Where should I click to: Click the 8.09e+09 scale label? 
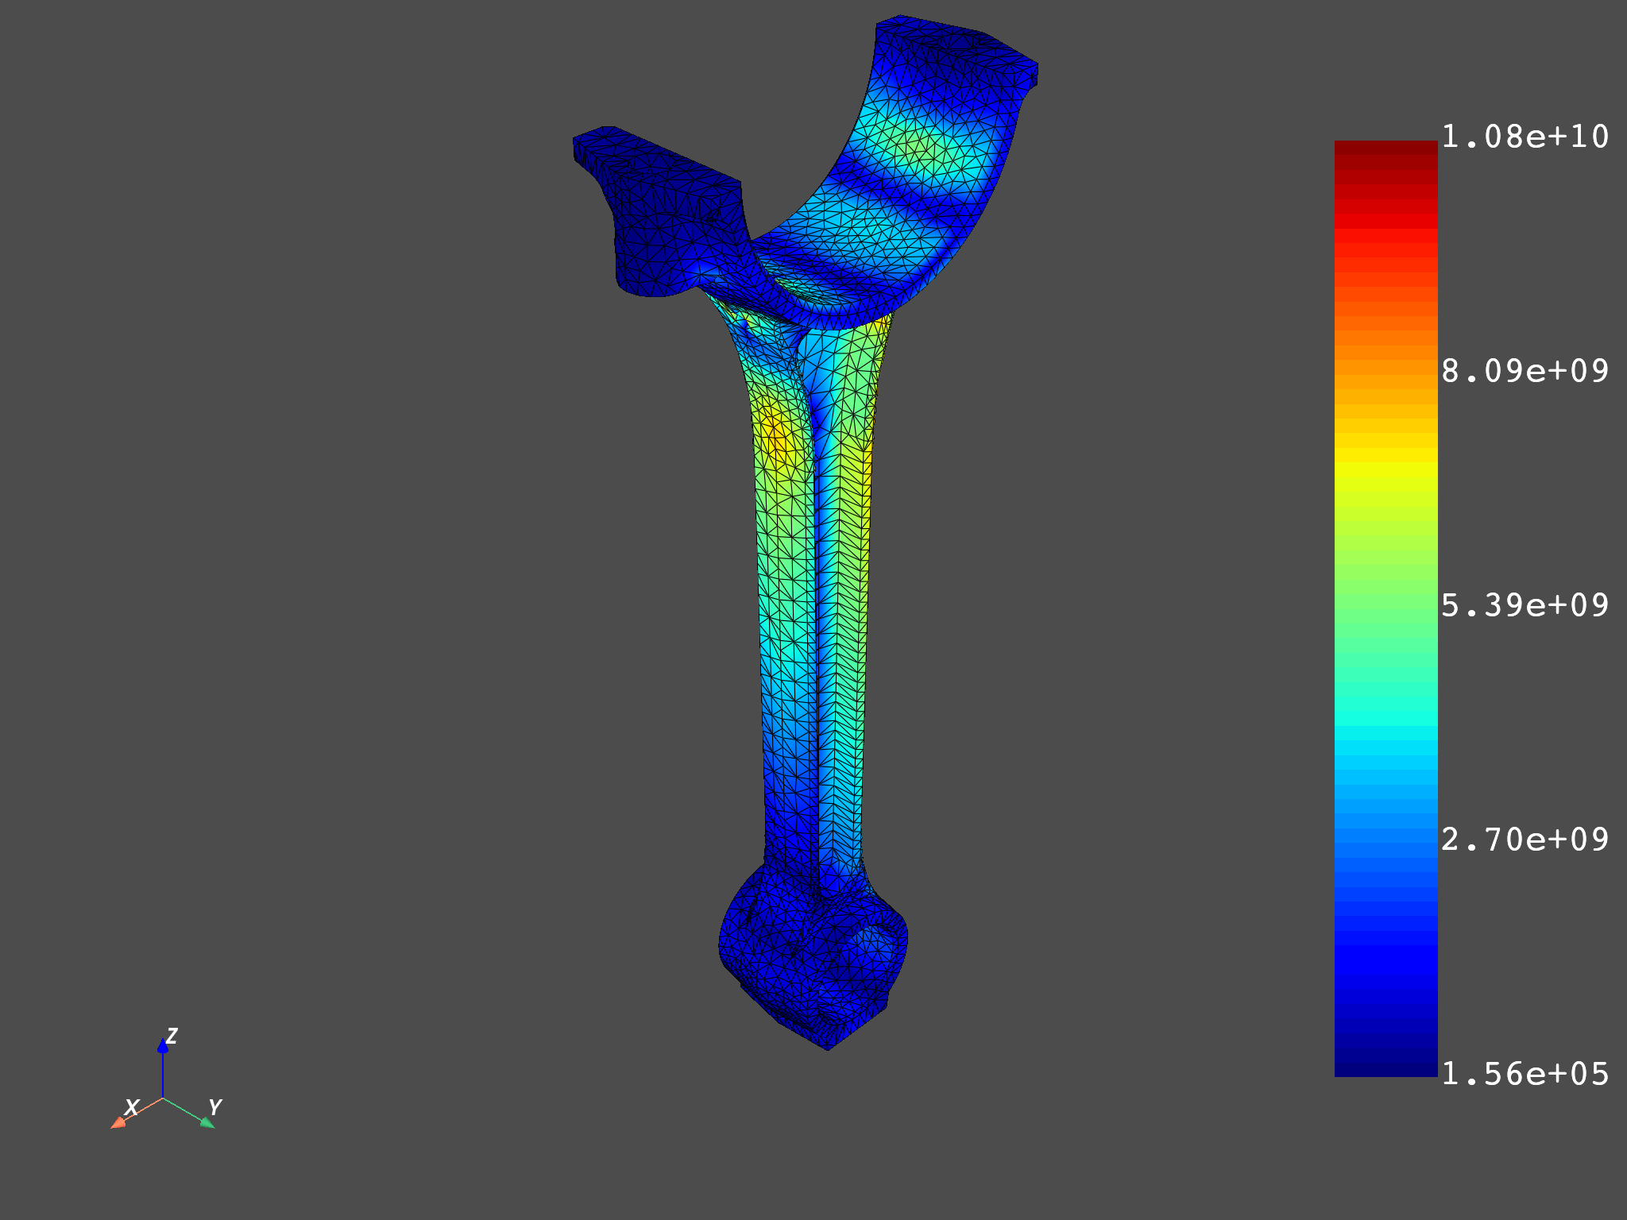coord(1525,371)
